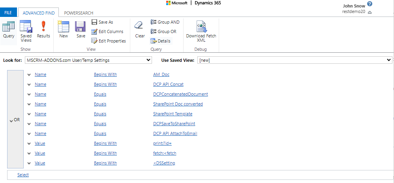Open the FILE tab
The height and width of the screenshot is (183, 394).
click(8, 13)
